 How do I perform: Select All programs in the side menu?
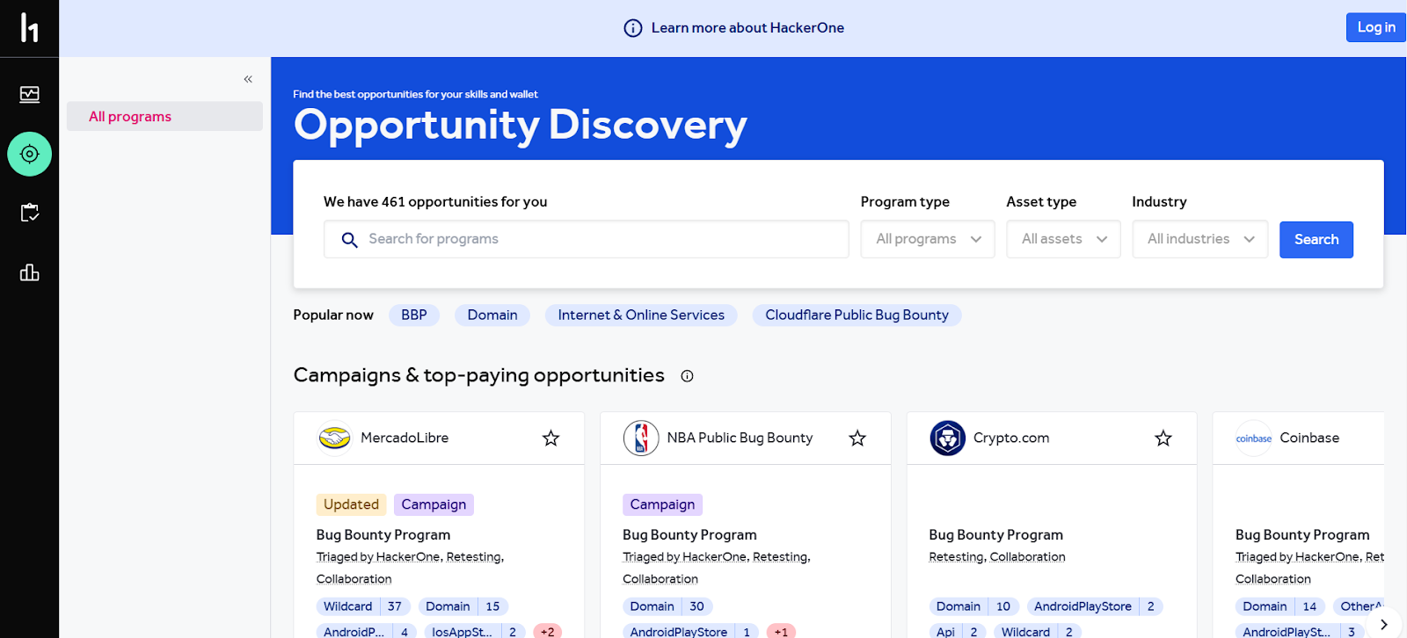point(130,116)
